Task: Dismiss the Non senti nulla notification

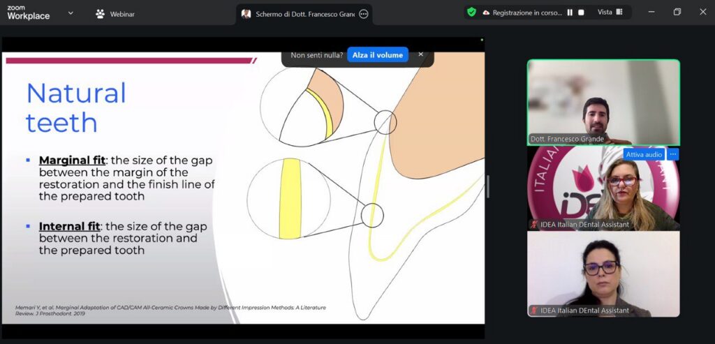Action: point(420,54)
